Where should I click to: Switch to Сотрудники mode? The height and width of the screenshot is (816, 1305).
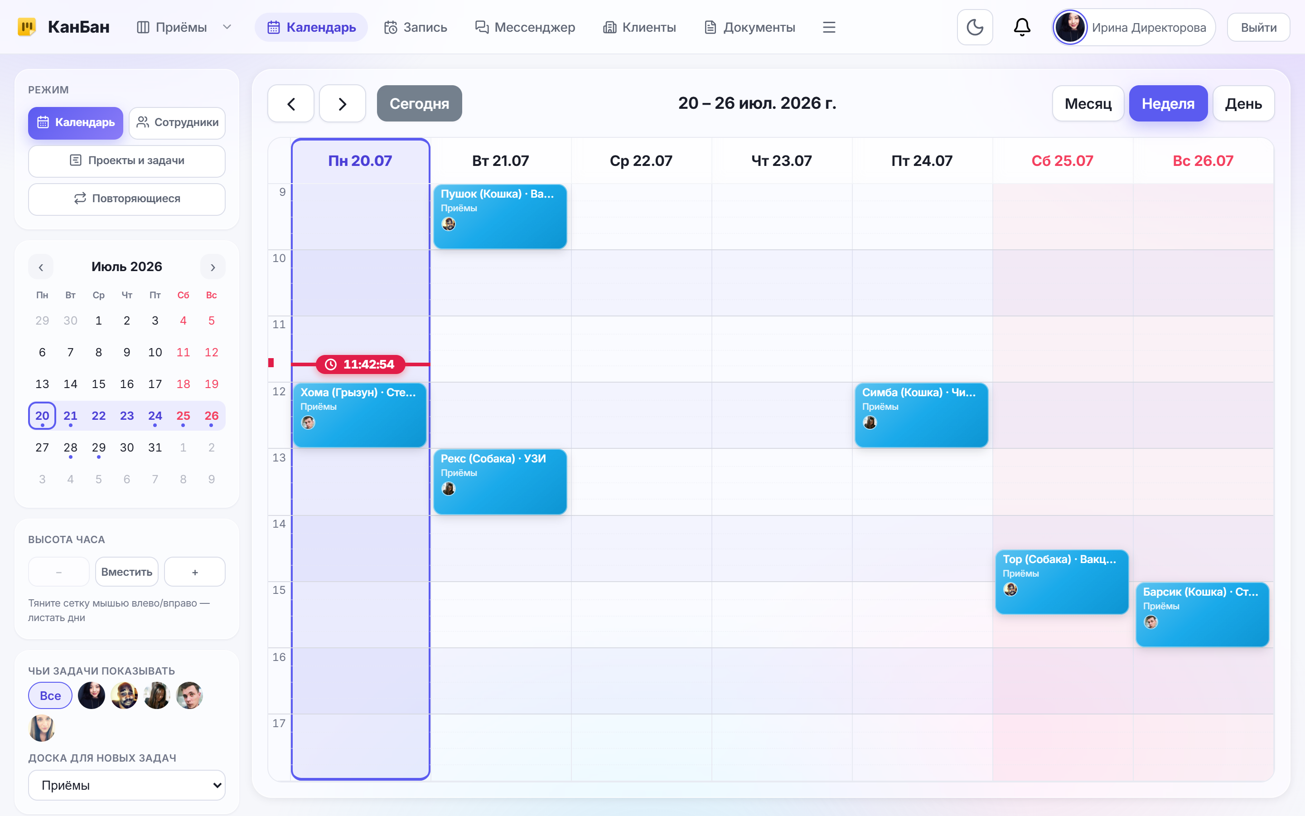pyautogui.click(x=177, y=123)
